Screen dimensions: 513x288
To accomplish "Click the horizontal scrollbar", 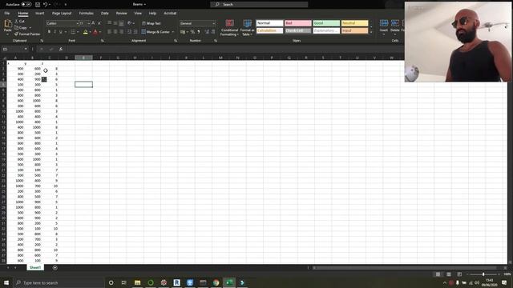I will coord(404,268).
